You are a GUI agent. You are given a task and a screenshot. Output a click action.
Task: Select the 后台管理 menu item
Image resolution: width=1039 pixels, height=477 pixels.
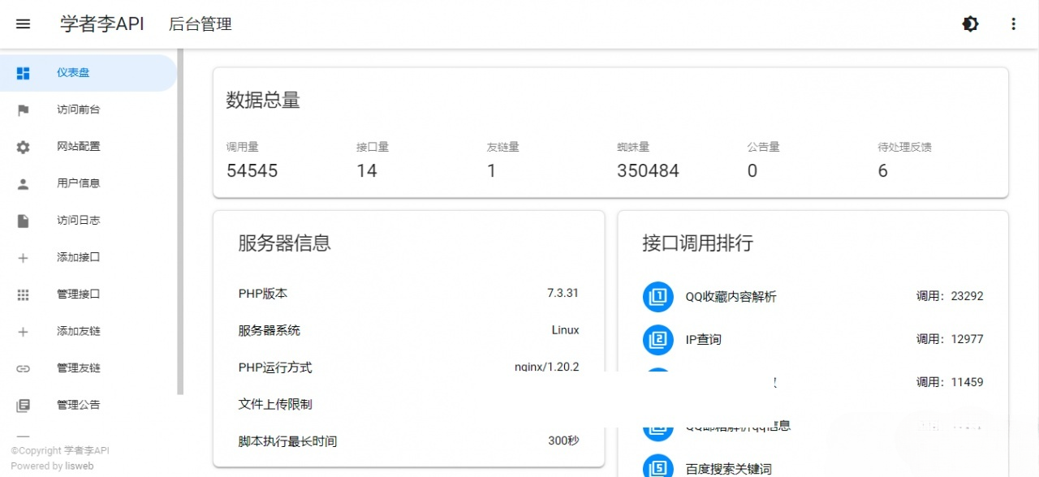coord(199,24)
